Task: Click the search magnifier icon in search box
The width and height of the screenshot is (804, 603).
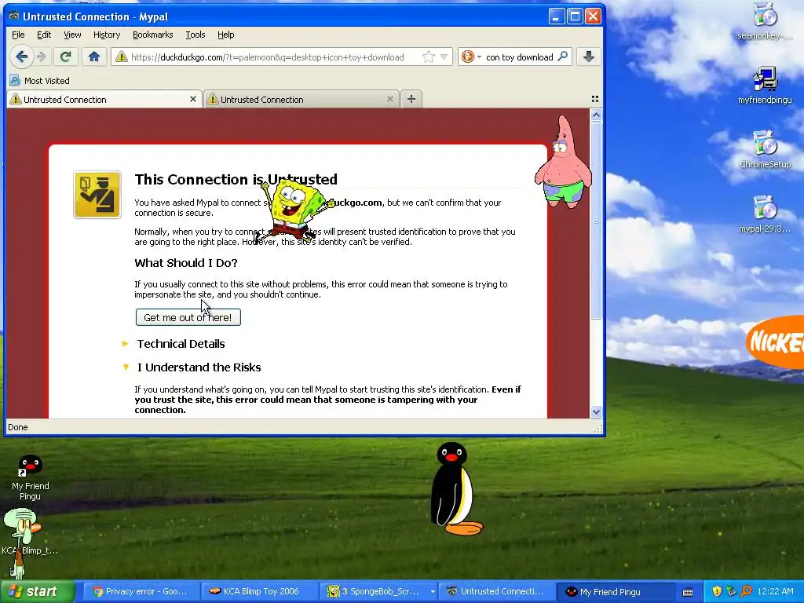Action: coord(562,57)
